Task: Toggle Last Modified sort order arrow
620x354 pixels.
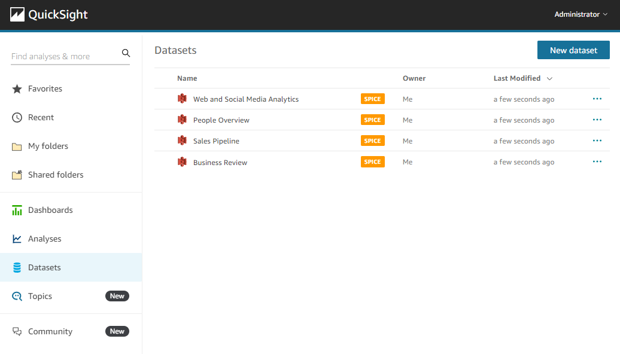Action: tap(549, 78)
